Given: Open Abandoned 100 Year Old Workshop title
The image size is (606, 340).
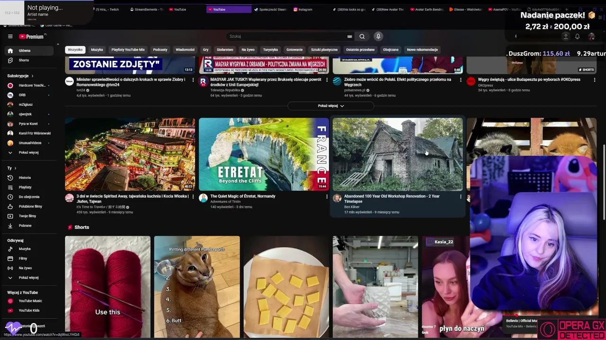Looking at the screenshot, I should pyautogui.click(x=392, y=199).
